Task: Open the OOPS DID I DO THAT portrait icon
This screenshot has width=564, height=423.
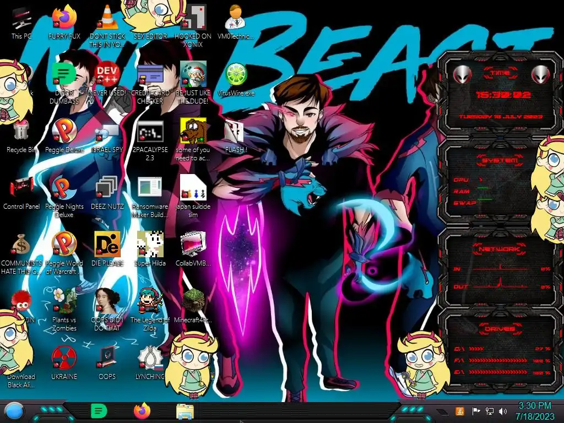Action: click(107, 310)
